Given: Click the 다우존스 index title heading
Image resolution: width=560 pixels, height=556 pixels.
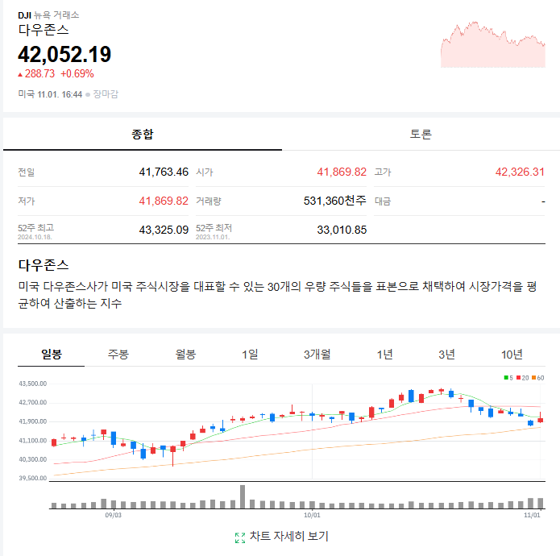Looking at the screenshot, I should click(44, 30).
